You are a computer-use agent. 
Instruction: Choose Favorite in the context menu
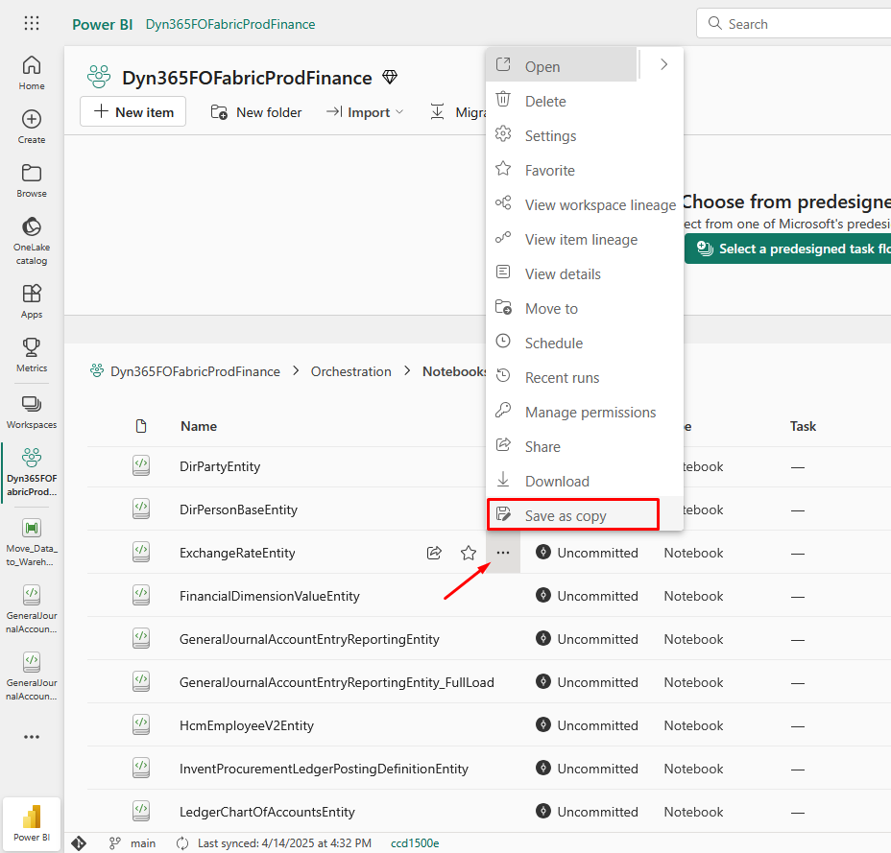tap(585, 171)
